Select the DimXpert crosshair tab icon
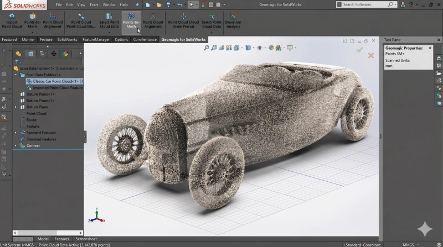This screenshot has height=247, width=443. click(54, 54)
